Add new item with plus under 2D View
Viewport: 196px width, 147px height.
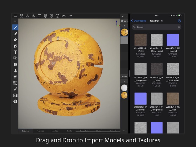[124, 26]
